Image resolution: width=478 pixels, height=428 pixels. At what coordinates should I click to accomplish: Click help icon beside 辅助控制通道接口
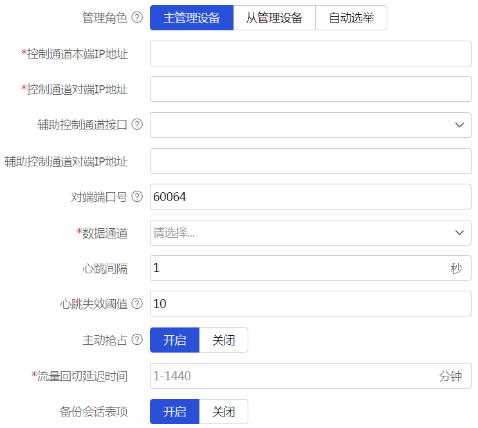137,125
